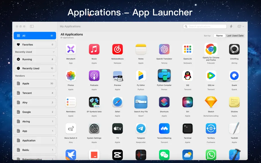Collapse the Recently Used section chevron
The image size is (261, 163).
[x=54, y=52]
